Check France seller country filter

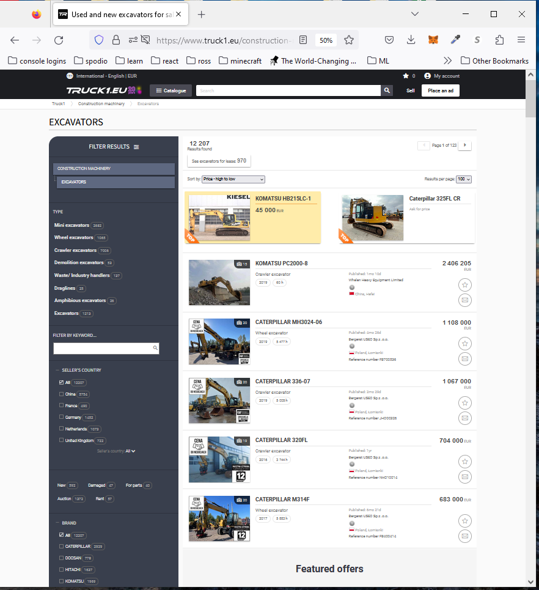pyautogui.click(x=61, y=405)
